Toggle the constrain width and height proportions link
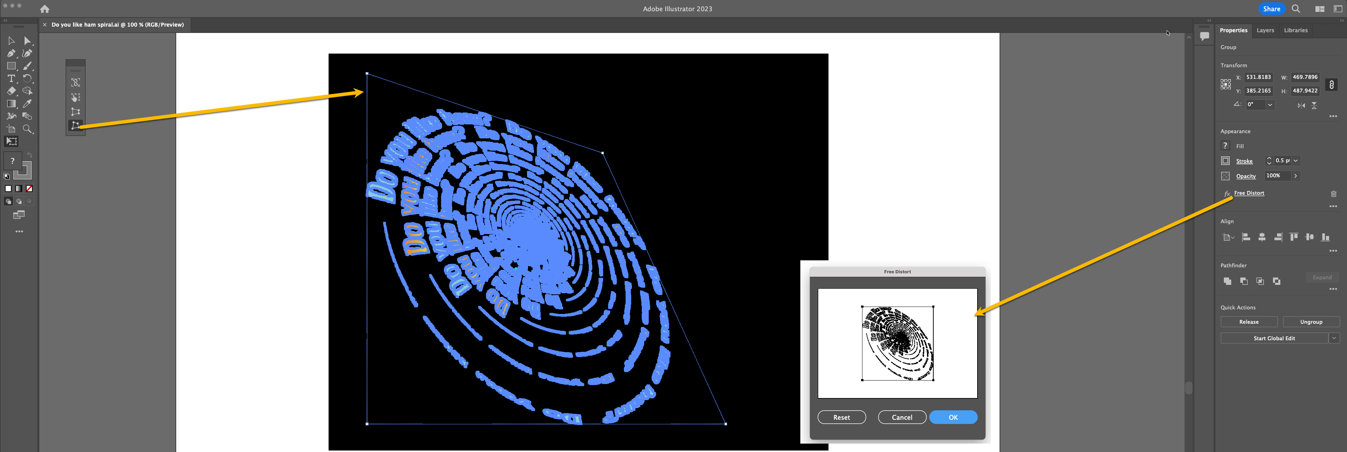The width and height of the screenshot is (1347, 452). pos(1331,85)
